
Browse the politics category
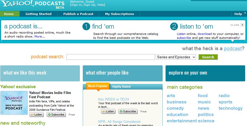206,114
